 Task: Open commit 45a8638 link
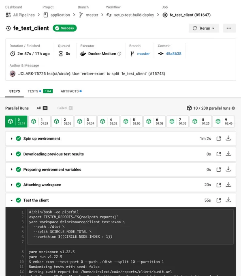click(x=173, y=54)
